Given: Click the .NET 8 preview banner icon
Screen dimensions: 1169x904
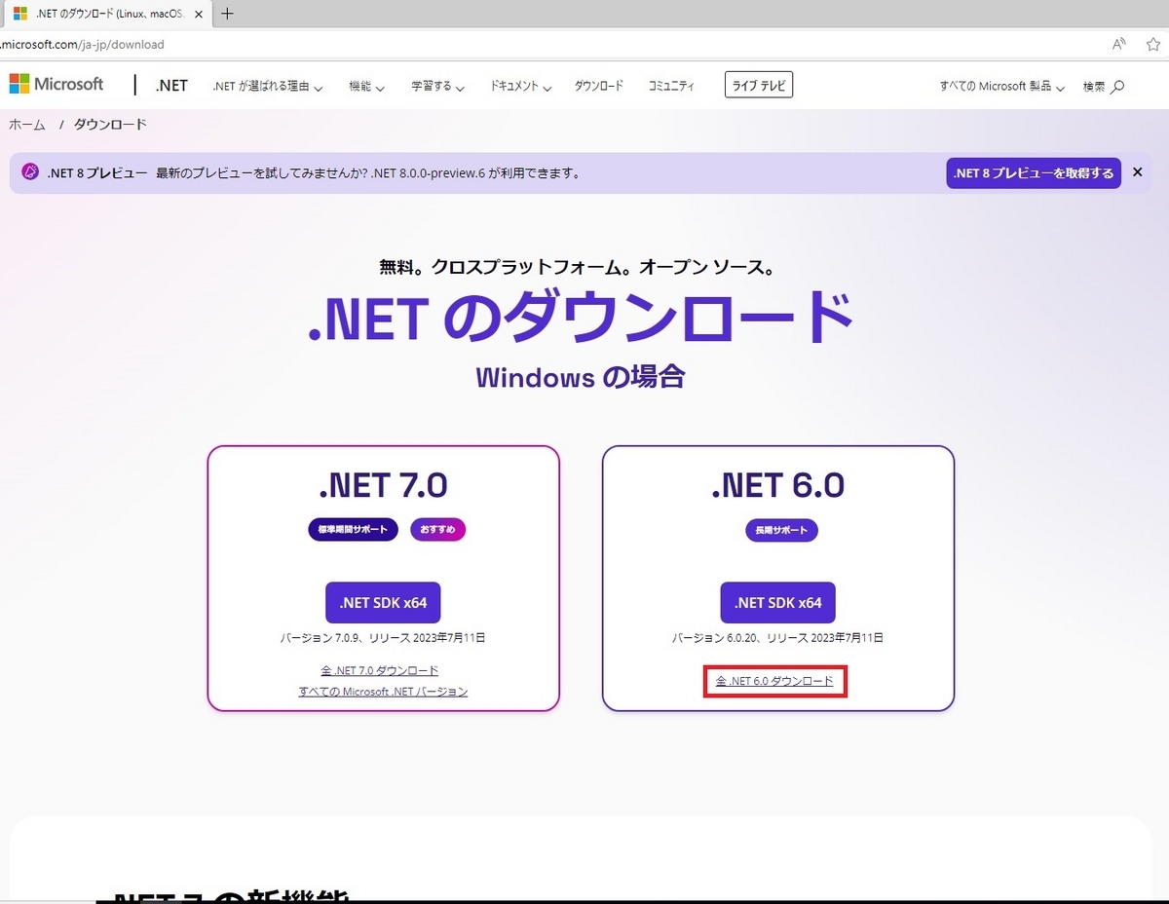Looking at the screenshot, I should point(30,173).
